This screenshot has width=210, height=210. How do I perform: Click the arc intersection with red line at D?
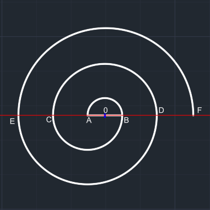[x=157, y=115]
